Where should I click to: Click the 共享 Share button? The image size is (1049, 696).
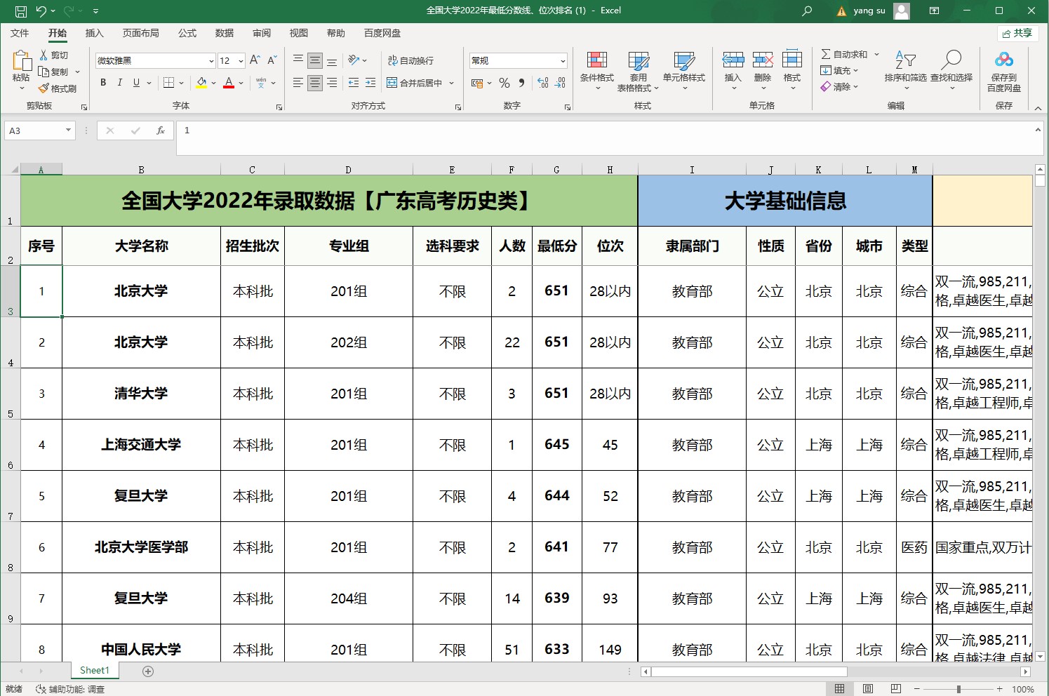point(1018,33)
